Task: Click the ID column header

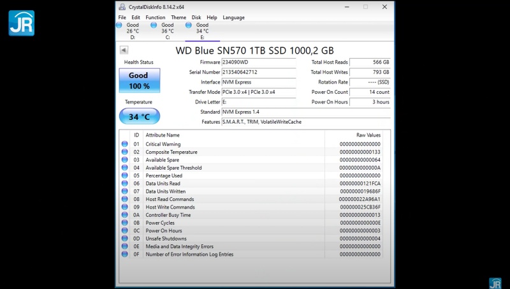Action: [136, 135]
